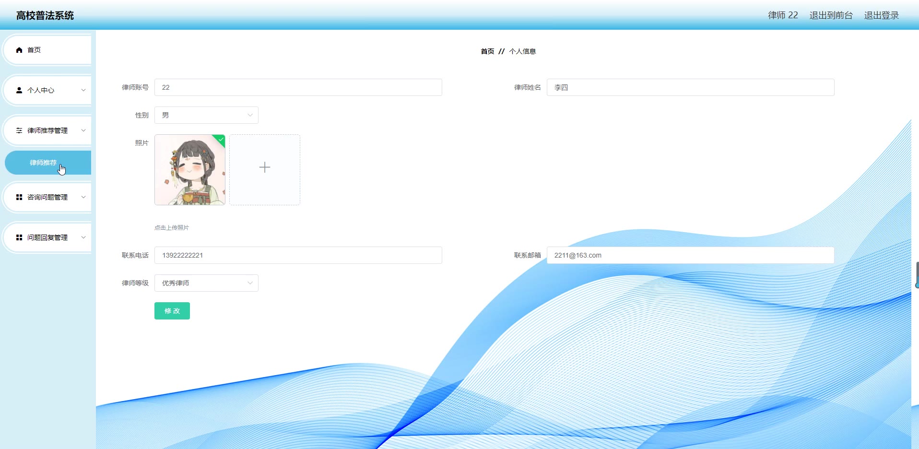The height and width of the screenshot is (449, 919).
Task: Click the uploaded avatar photo thumbnail
Action: coord(190,170)
